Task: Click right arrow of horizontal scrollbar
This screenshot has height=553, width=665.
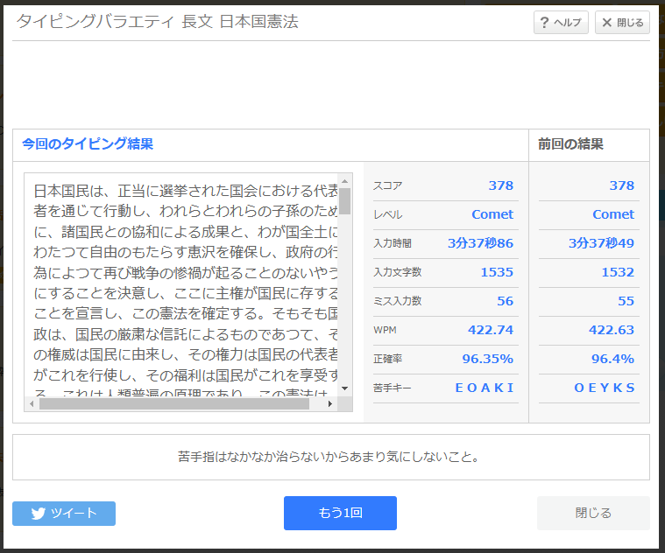Action: tap(330, 403)
